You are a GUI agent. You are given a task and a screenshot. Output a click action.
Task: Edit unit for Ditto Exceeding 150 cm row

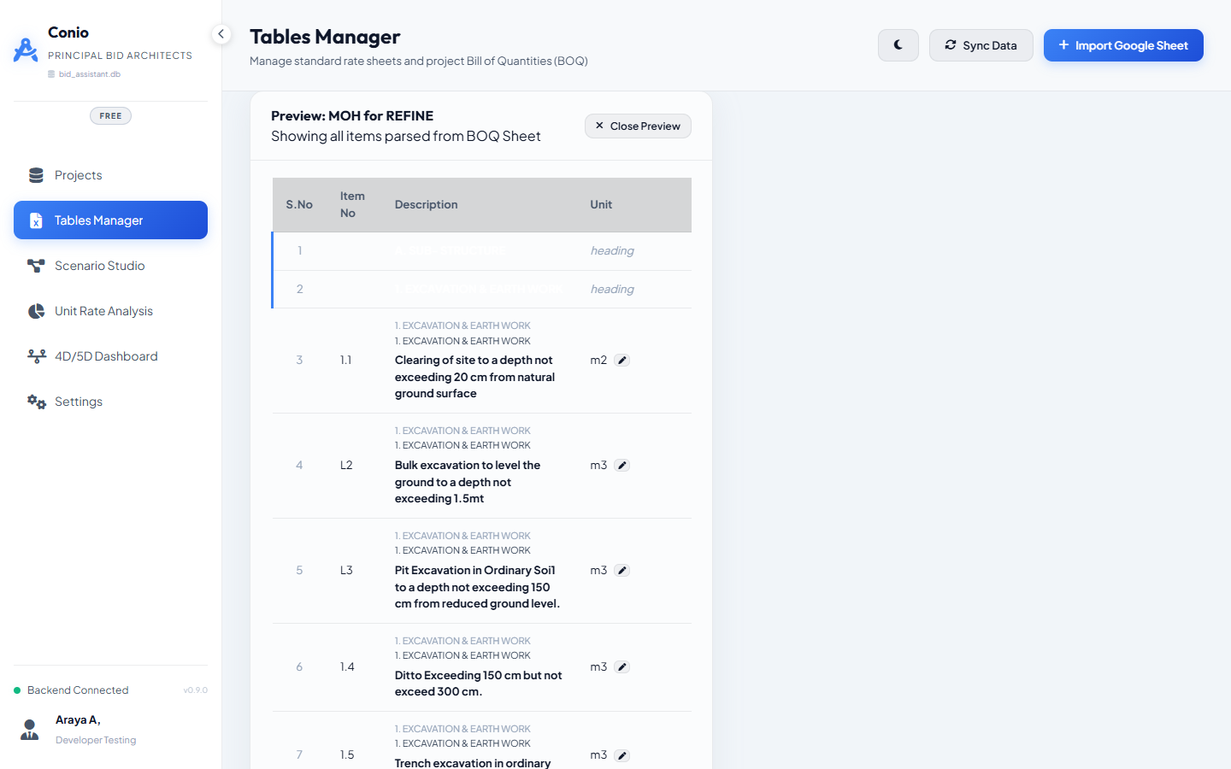tap(622, 667)
